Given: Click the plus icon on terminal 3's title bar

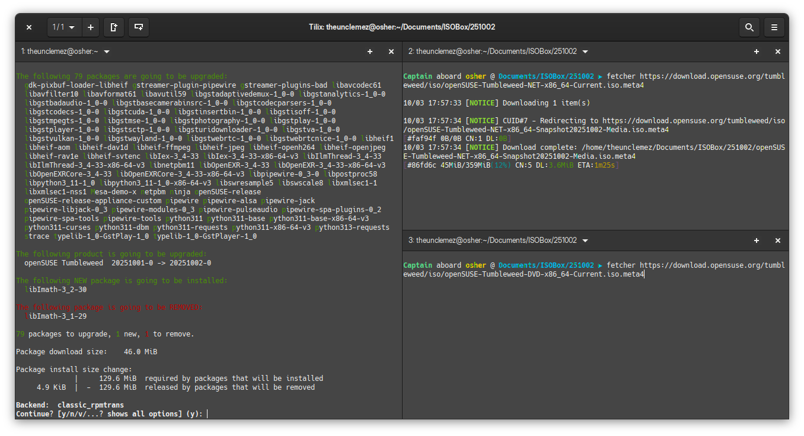Looking at the screenshot, I should click(757, 241).
